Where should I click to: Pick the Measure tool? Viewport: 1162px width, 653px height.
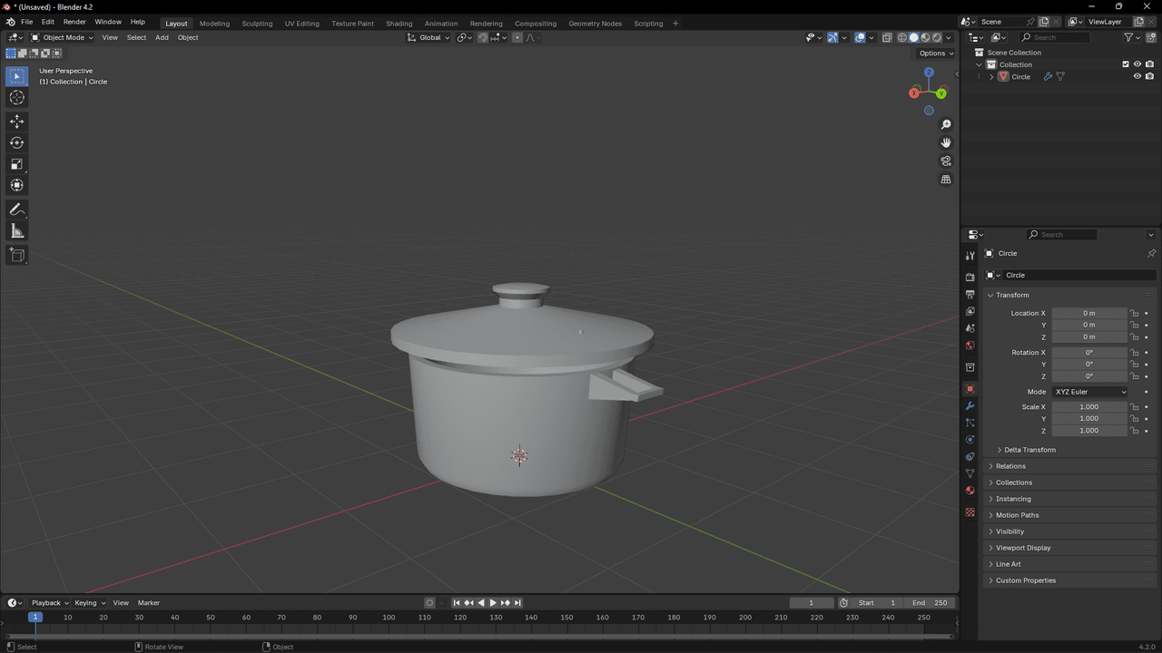[16, 231]
